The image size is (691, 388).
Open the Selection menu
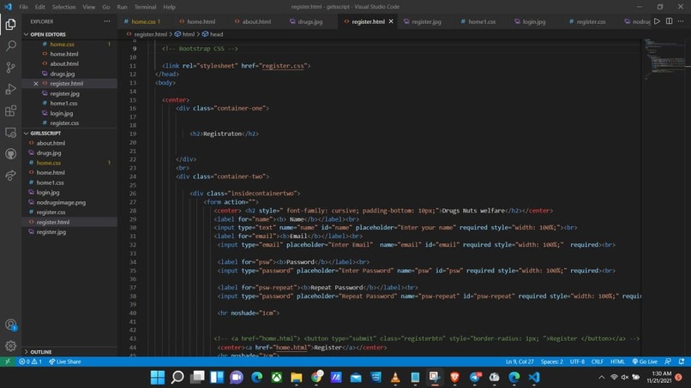coord(64,7)
